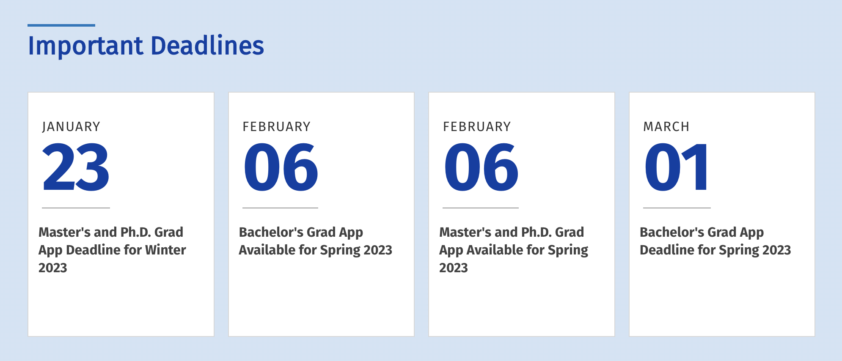Click the divider line under the 23 date
The height and width of the screenshot is (361, 842).
click(76, 208)
